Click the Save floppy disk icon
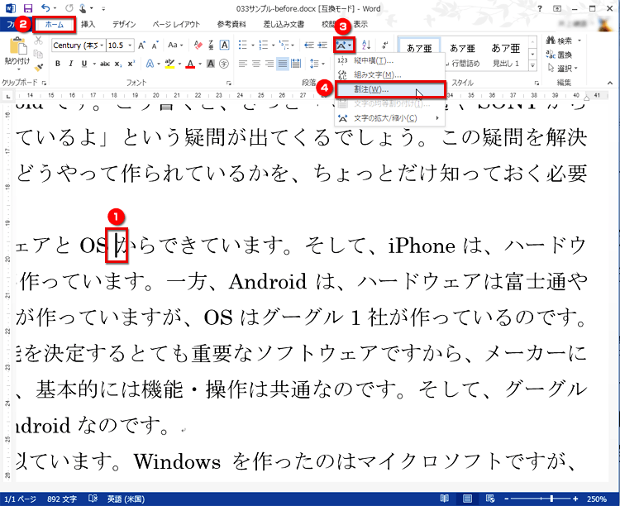620x506 pixels. 27,8
